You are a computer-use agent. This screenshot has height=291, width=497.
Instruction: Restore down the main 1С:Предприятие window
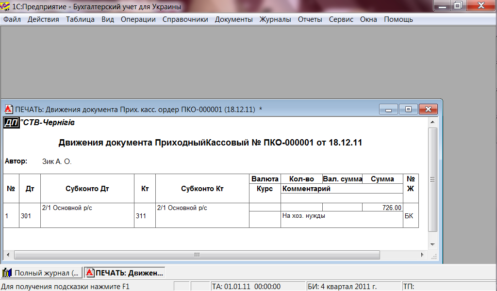458,6
